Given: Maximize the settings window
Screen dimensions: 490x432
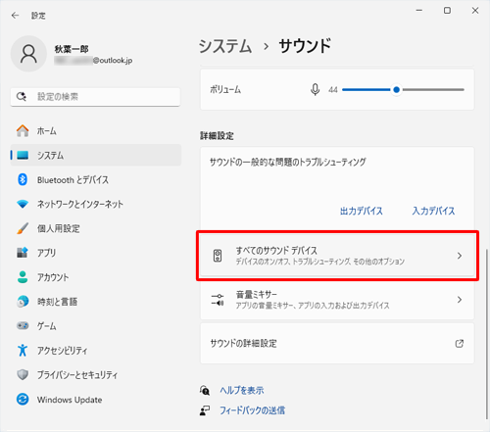Looking at the screenshot, I should pos(447,11).
